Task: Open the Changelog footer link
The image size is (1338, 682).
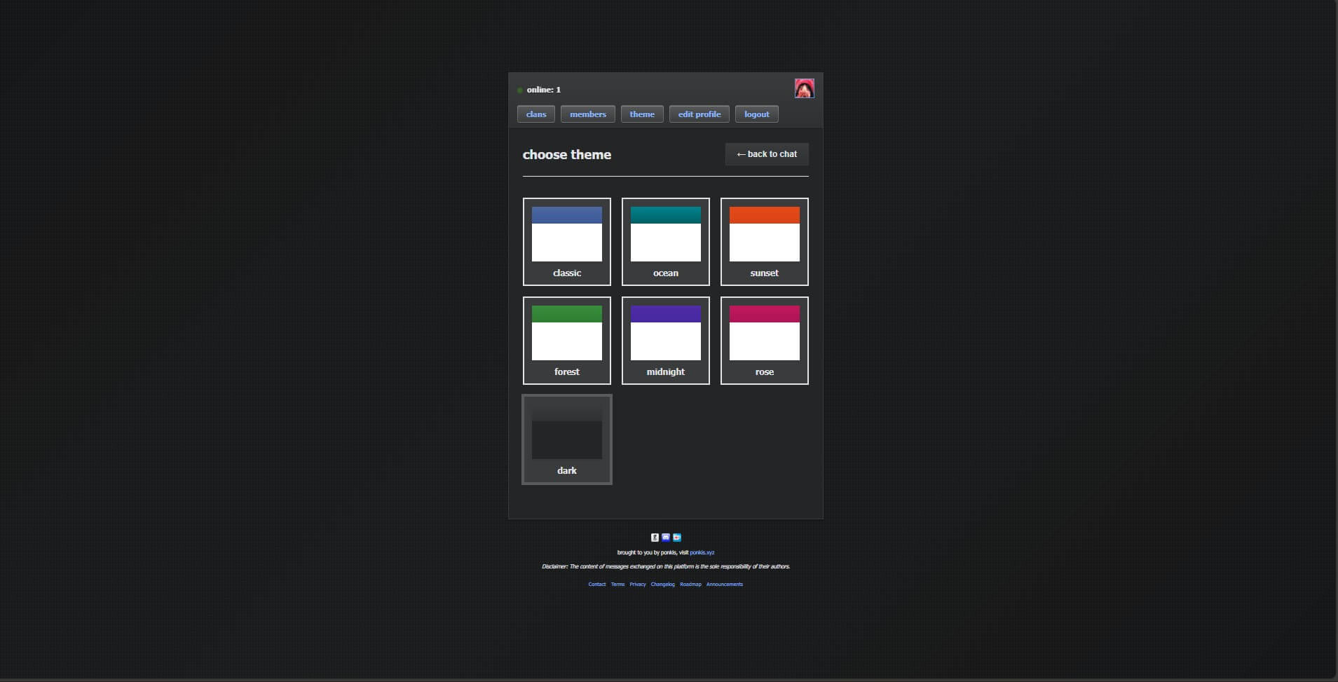Action: click(x=662, y=585)
